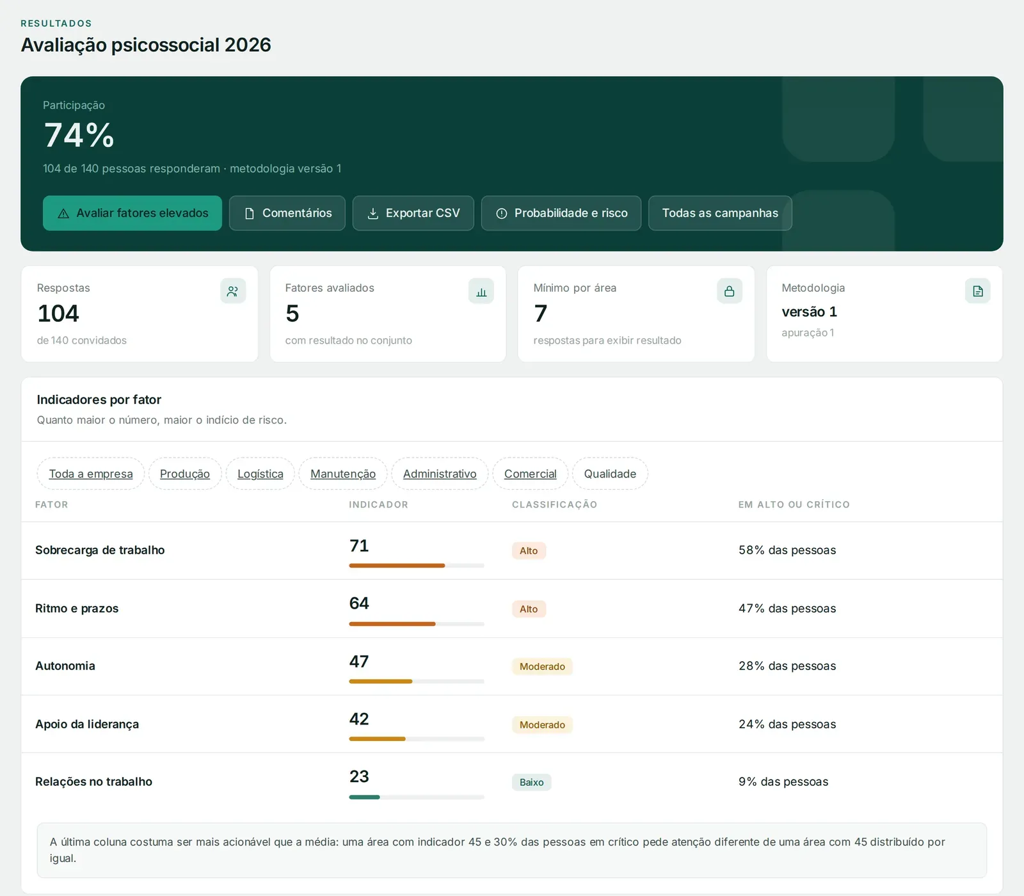Click the Autonomia indicator bar

[x=417, y=682]
